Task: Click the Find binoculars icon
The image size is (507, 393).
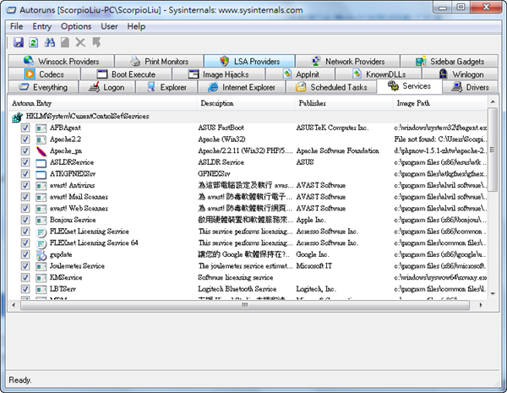Action: tap(49, 41)
